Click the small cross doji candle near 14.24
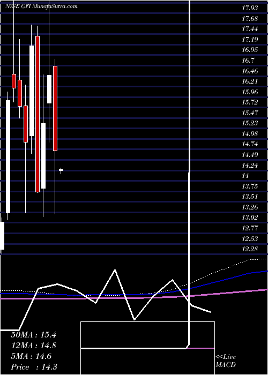 (61, 170)
